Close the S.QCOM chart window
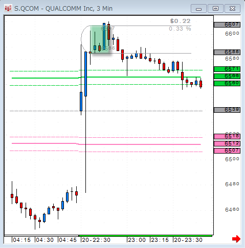The width and height of the screenshot is (245, 248). point(232,9)
